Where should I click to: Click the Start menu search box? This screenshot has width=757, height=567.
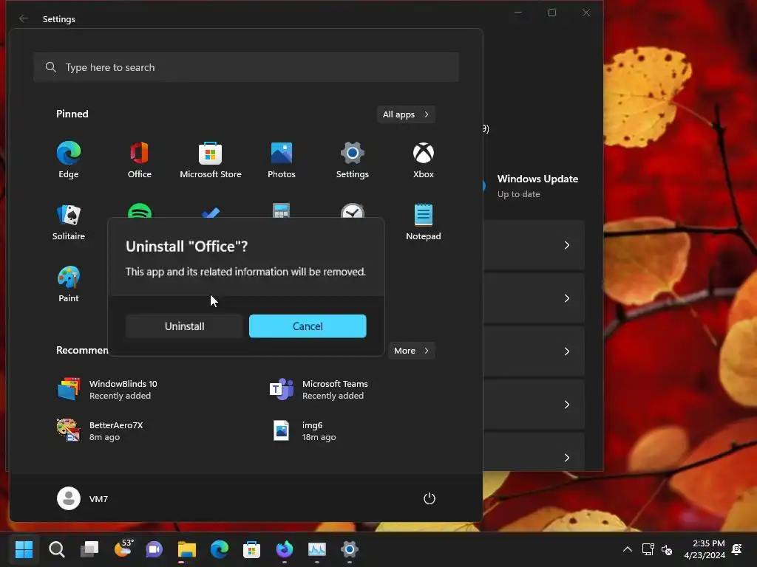(246, 67)
